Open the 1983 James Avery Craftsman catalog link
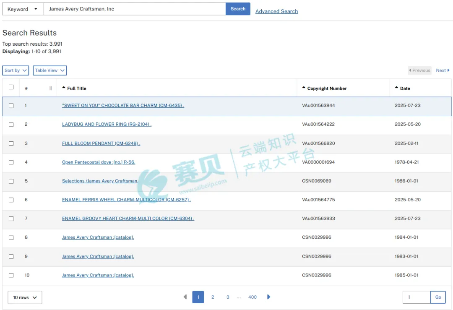 click(98, 256)
